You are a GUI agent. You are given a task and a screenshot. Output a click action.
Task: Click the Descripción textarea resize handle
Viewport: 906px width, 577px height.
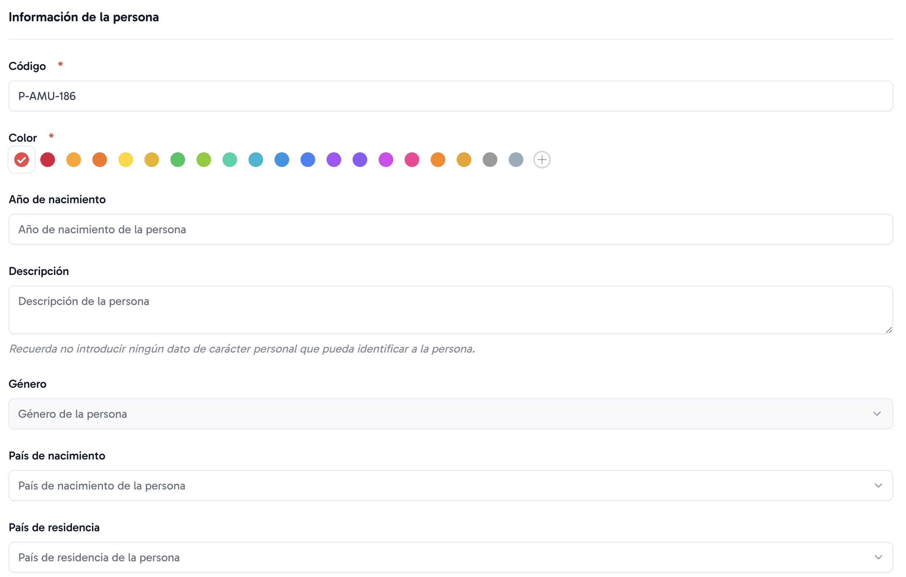click(889, 330)
